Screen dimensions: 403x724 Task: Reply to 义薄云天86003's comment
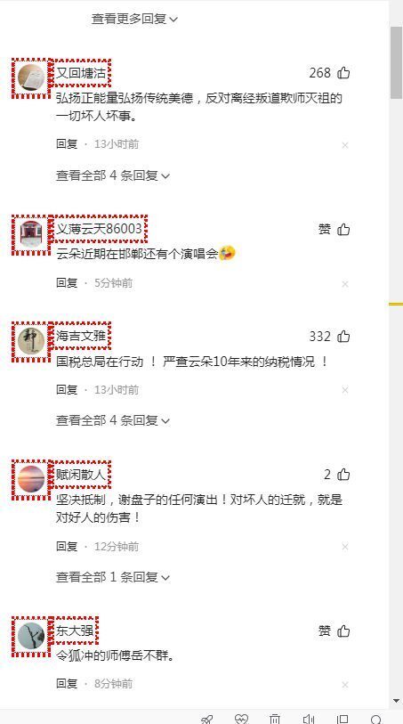click(x=67, y=282)
